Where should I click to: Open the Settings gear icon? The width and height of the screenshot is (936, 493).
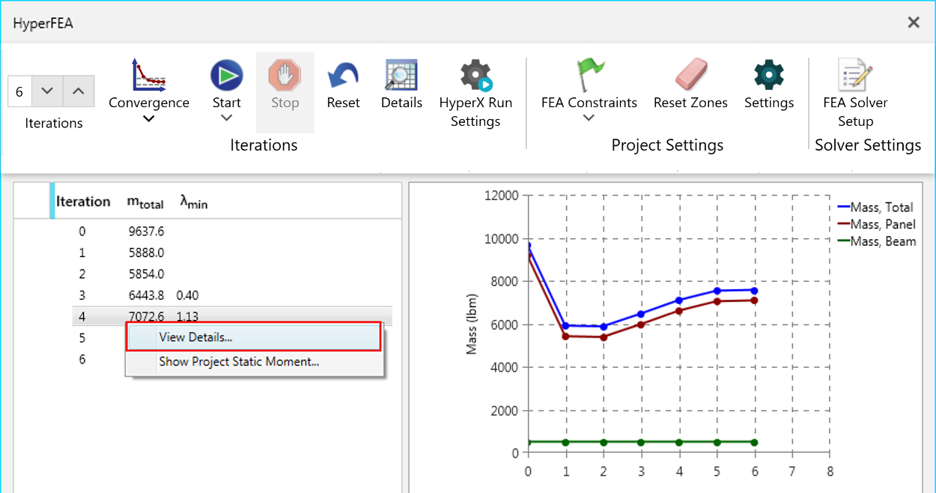tap(769, 75)
